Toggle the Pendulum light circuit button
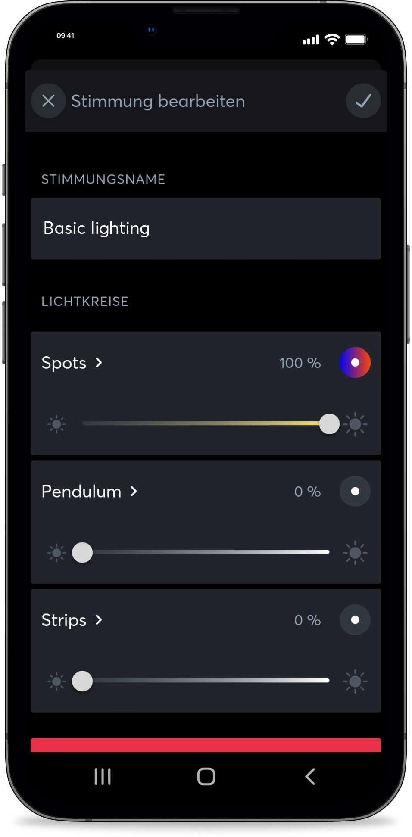The height and width of the screenshot is (837, 412). click(355, 491)
